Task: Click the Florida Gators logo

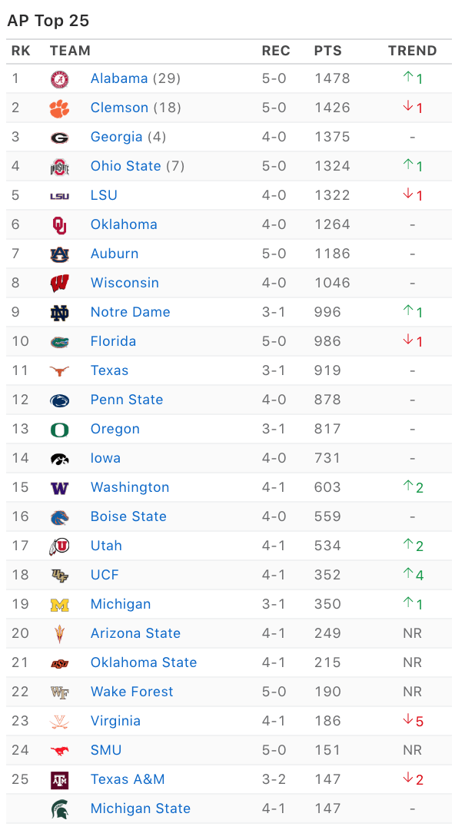Action: [x=59, y=342]
